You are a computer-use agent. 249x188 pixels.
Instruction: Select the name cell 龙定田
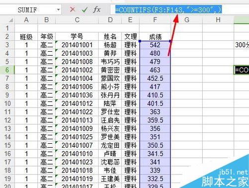point(110,145)
